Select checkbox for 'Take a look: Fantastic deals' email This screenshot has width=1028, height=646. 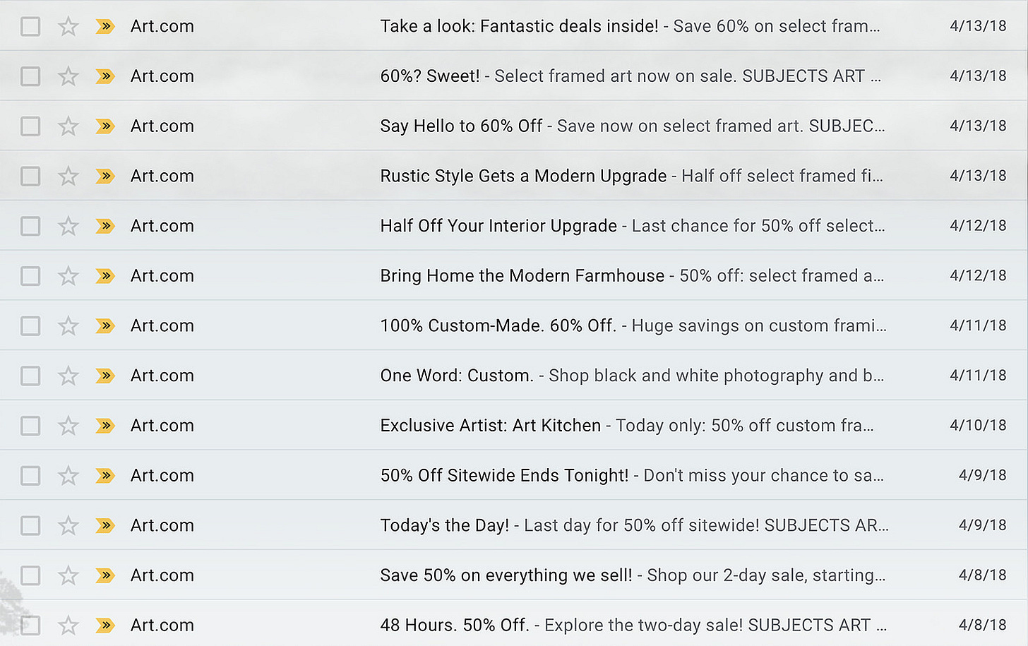[30, 27]
